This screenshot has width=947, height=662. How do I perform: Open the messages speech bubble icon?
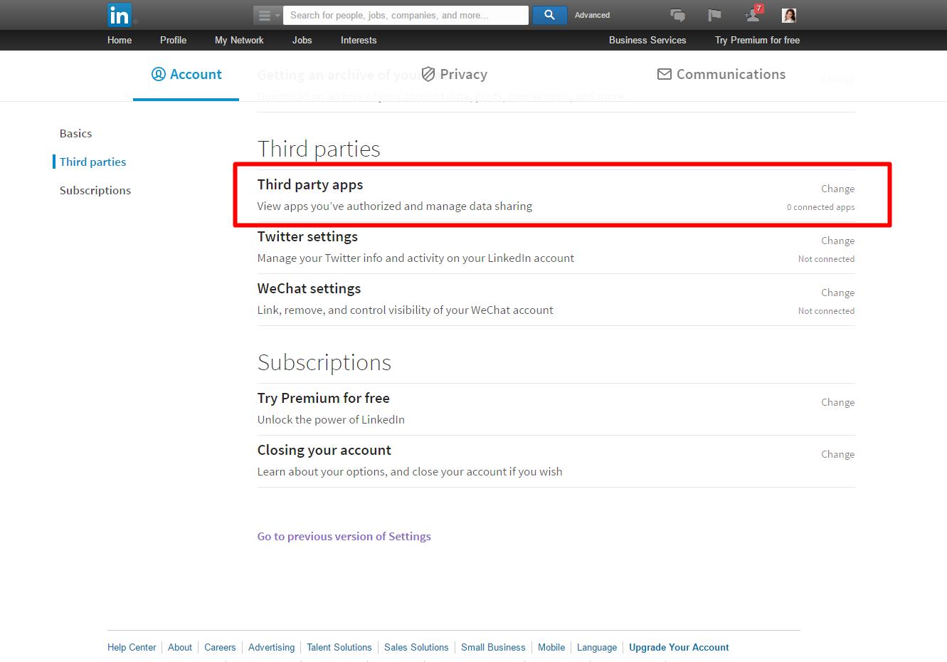678,15
